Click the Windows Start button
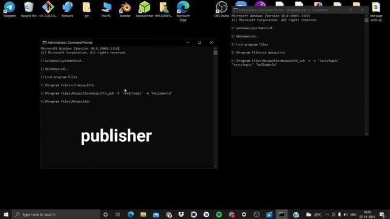The height and width of the screenshot is (219, 390). tap(6, 214)
